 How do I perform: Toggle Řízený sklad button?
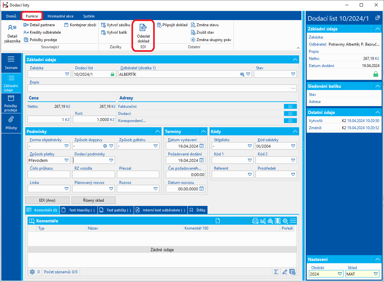[x=94, y=200]
